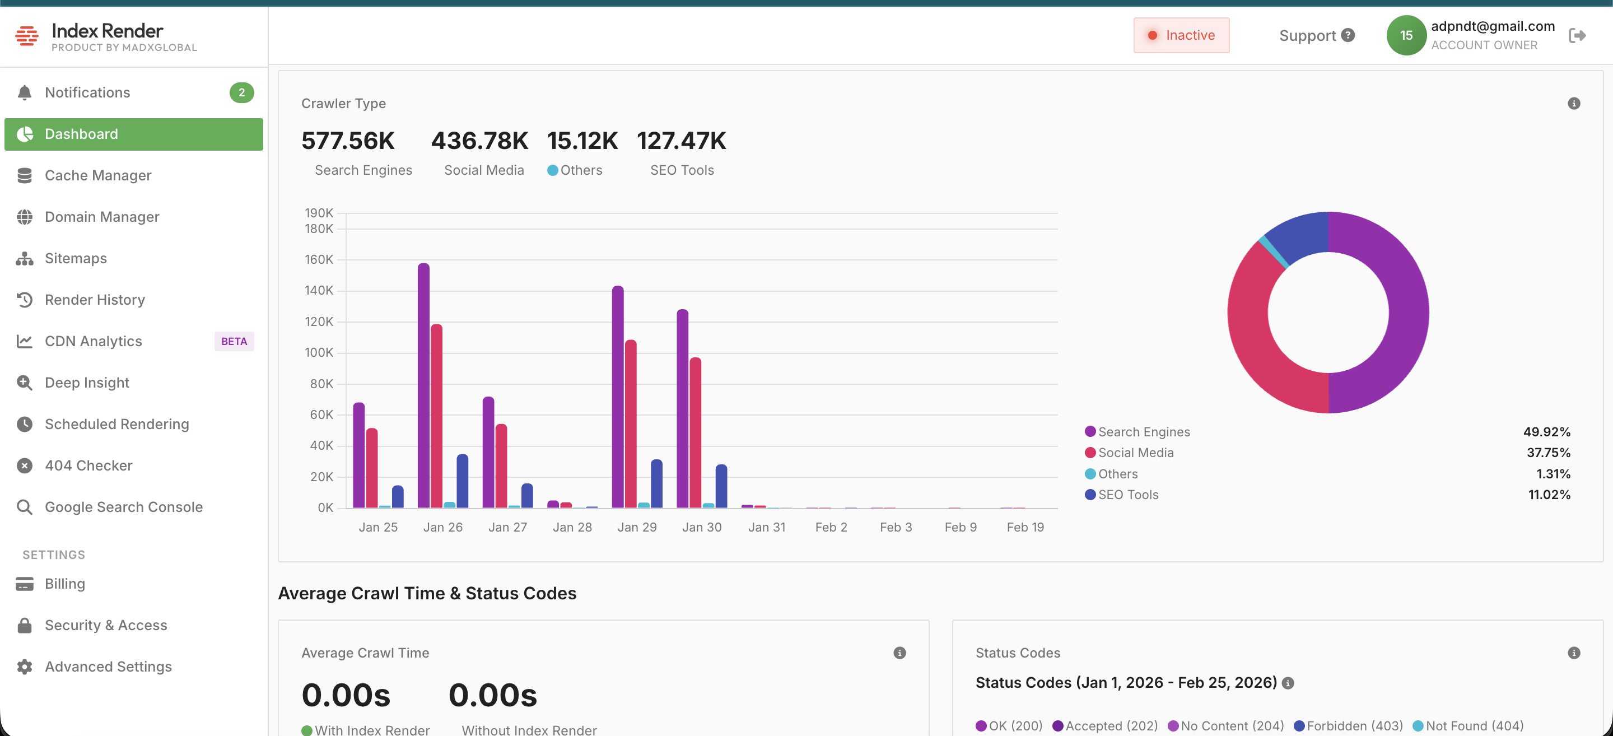This screenshot has width=1613, height=736.
Task: Open the Billing settings page
Action: (x=64, y=583)
